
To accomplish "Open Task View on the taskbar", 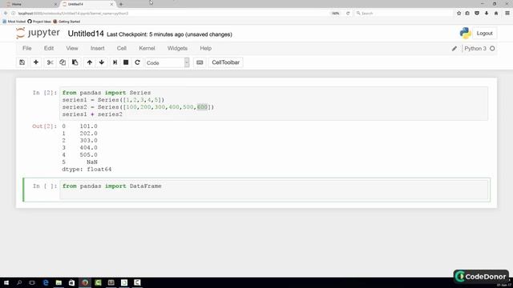I will tap(32, 282).
